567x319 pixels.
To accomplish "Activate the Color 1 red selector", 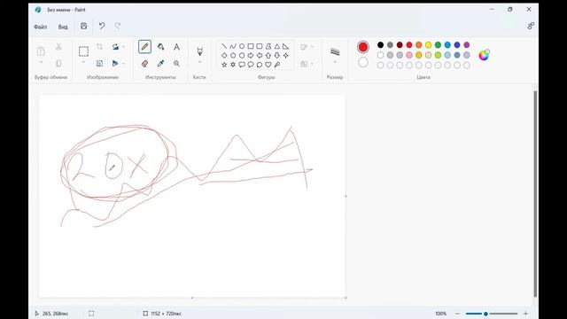I will [363, 47].
